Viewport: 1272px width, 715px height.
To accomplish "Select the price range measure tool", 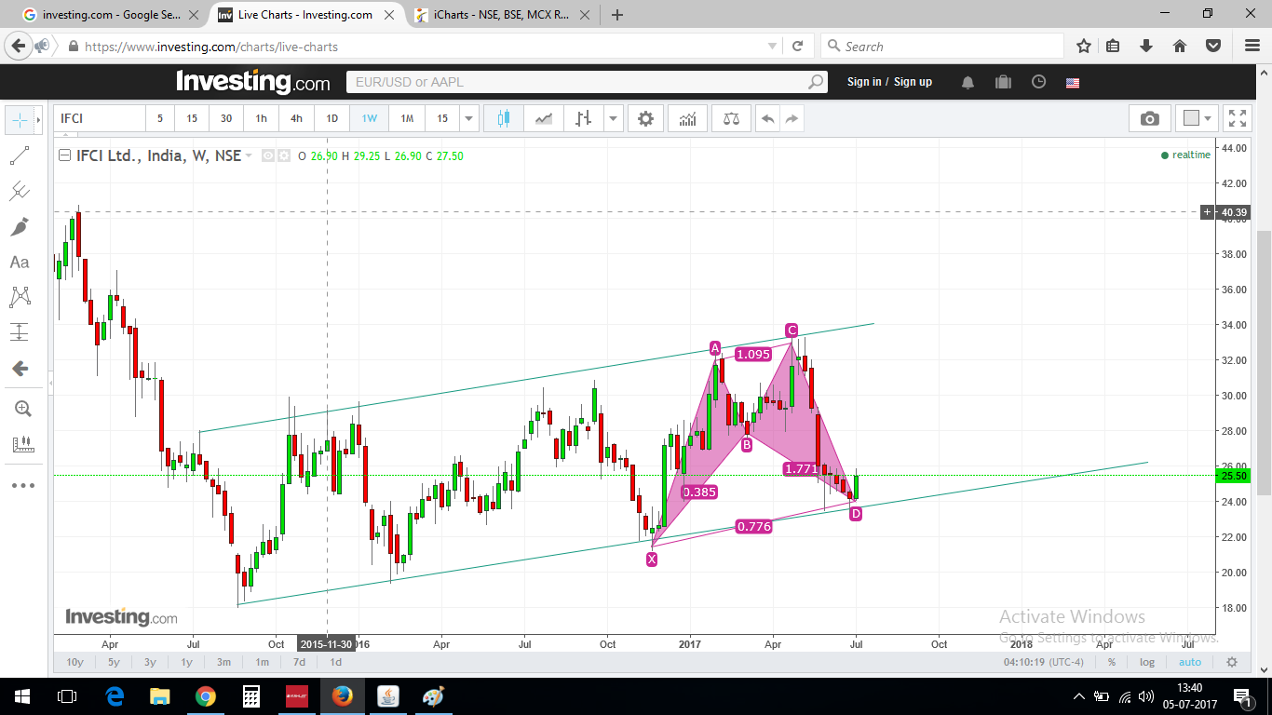I will 20,332.
